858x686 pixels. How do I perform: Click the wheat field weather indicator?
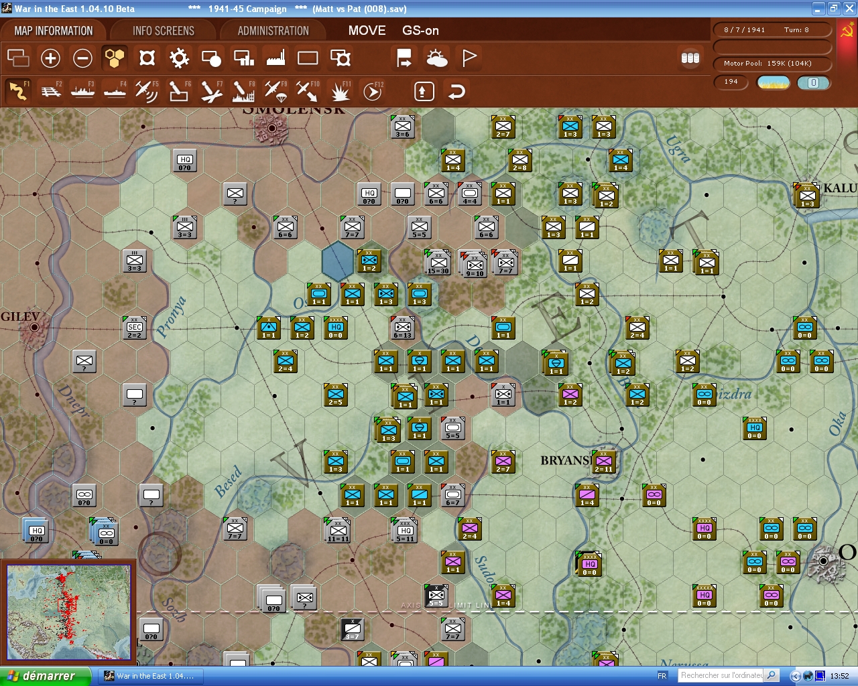[774, 82]
